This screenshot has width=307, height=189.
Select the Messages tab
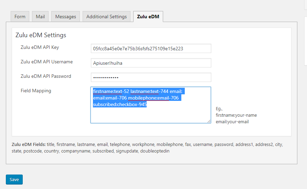66,17
